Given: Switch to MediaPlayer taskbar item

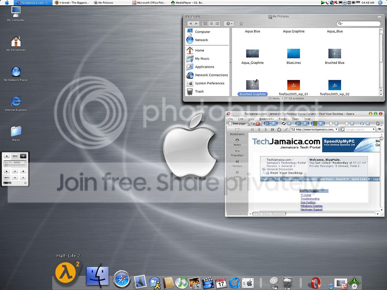Looking at the screenshot, I should click(188, 3).
